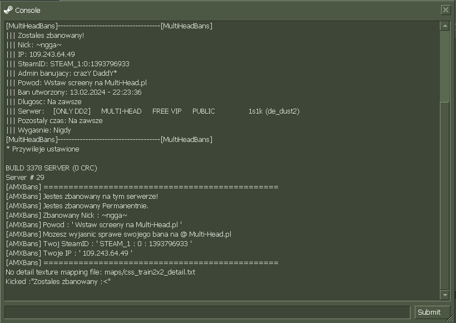Click the scrollbar up arrow
Viewport: 456px width, 323px height.
click(x=444, y=26)
